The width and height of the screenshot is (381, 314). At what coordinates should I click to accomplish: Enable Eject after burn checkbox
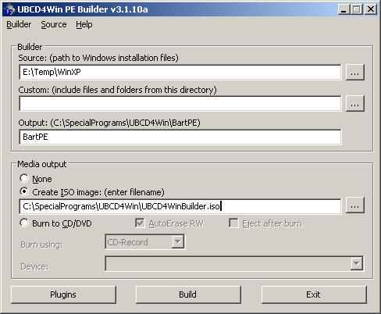233,223
